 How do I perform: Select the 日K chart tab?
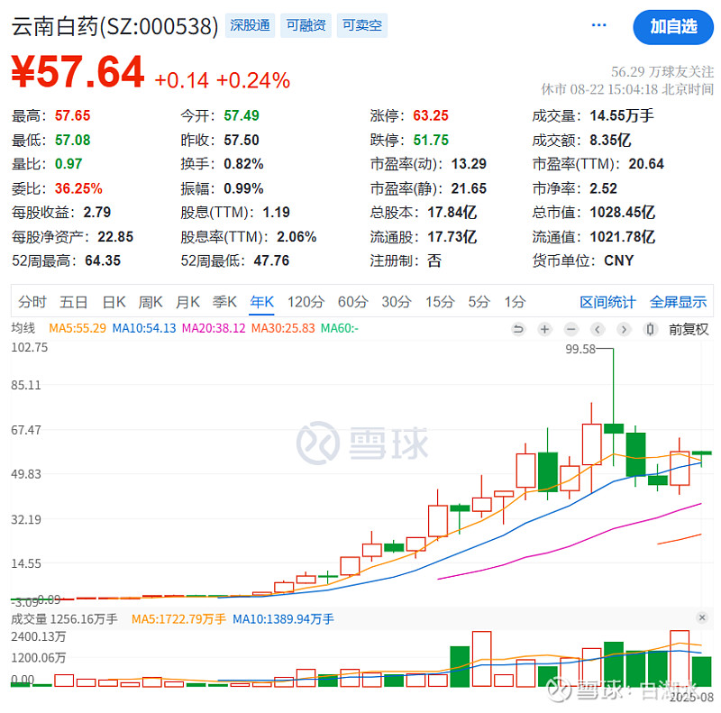[x=114, y=302]
